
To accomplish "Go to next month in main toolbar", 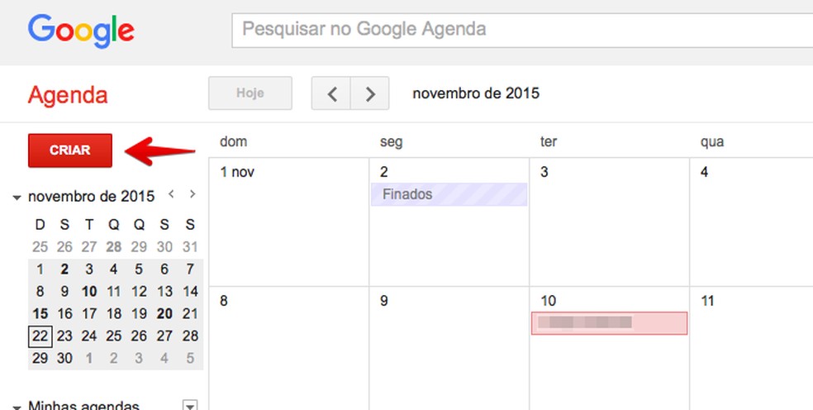I will [x=370, y=93].
